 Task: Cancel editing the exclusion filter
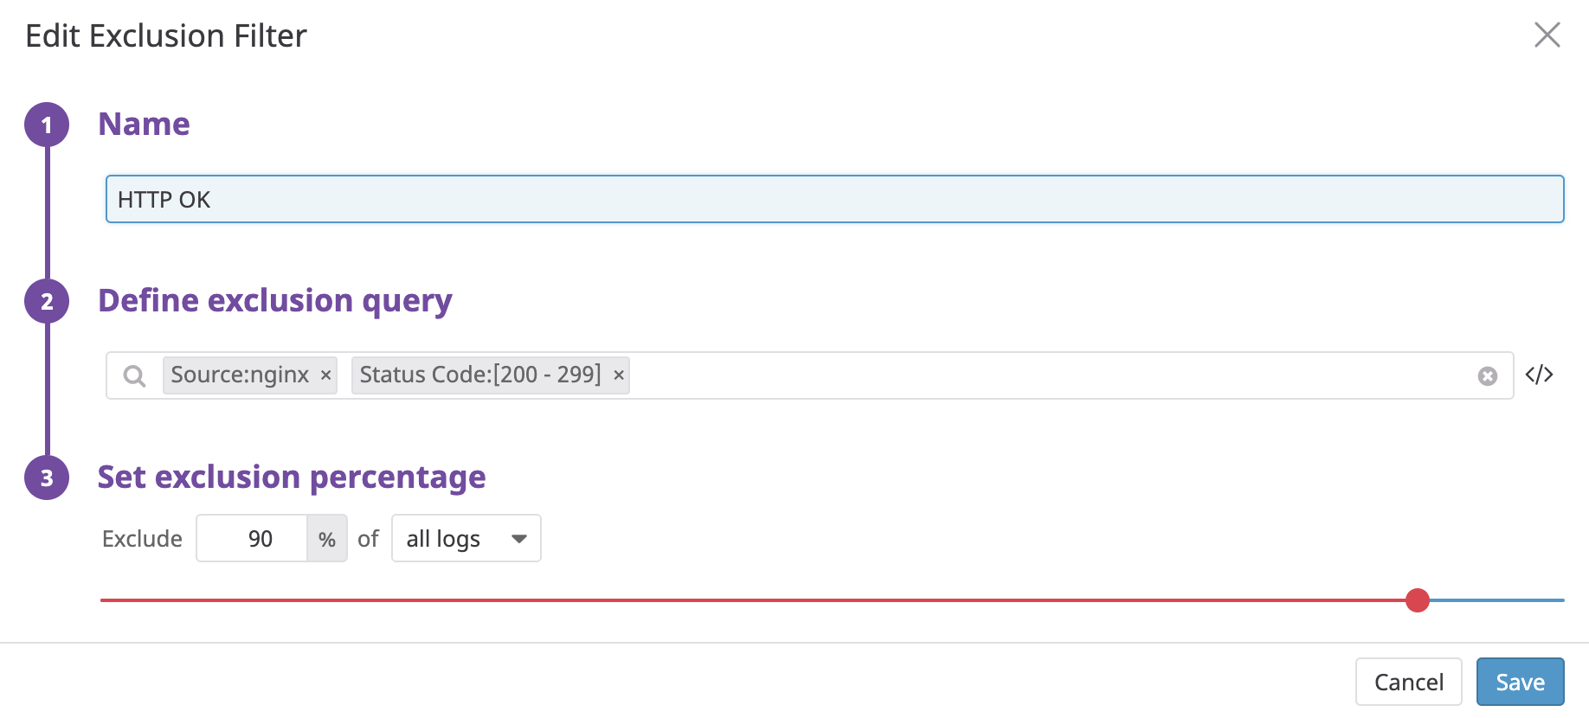pyautogui.click(x=1408, y=683)
